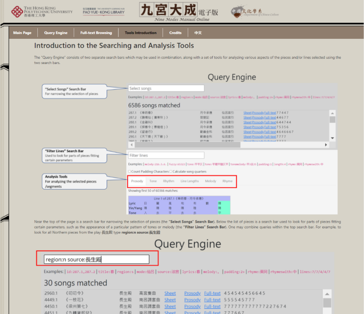The height and width of the screenshot is (314, 364).
Task: Open Sheet link for song 2960.1
Action: pos(170,293)
